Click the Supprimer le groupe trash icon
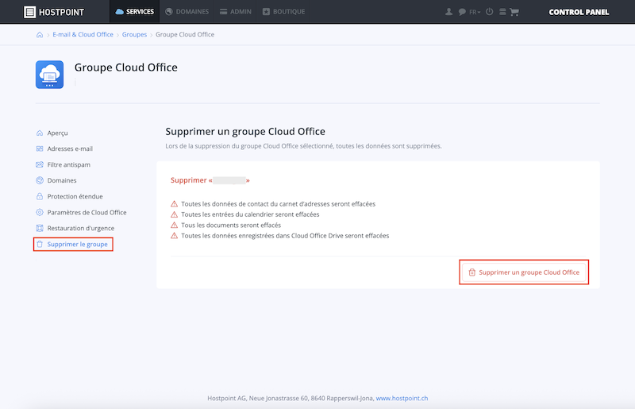The image size is (635, 409). point(40,244)
